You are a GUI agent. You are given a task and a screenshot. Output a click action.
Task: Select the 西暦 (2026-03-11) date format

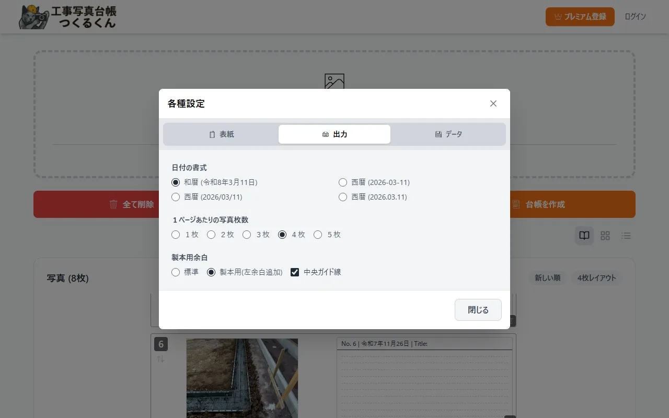pos(343,182)
